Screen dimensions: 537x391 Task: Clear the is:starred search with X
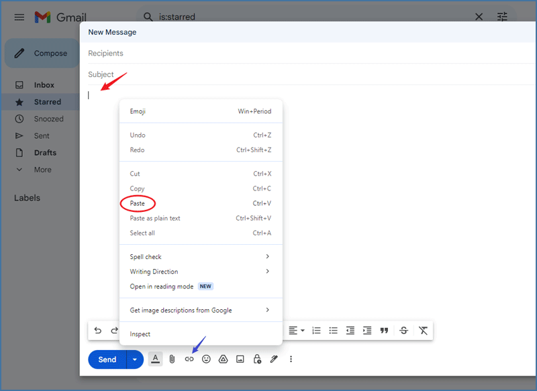click(x=479, y=17)
